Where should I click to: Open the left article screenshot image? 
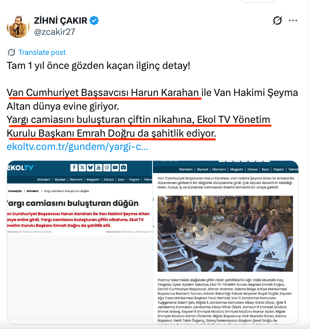[x=80, y=243]
